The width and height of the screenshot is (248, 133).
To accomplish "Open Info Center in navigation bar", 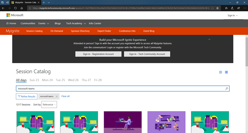I will (x=95, y=23).
